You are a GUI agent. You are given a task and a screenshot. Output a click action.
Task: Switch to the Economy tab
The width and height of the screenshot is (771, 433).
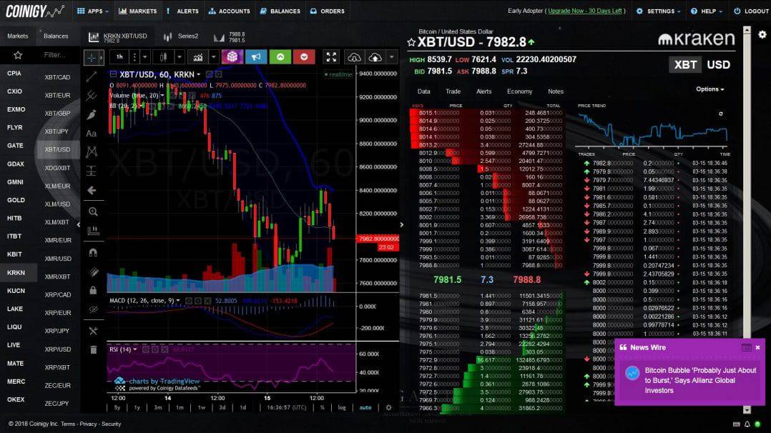pos(519,91)
